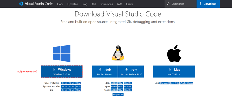Click the blue Download button in header
The height and width of the screenshot is (105, 232).
point(208,4)
